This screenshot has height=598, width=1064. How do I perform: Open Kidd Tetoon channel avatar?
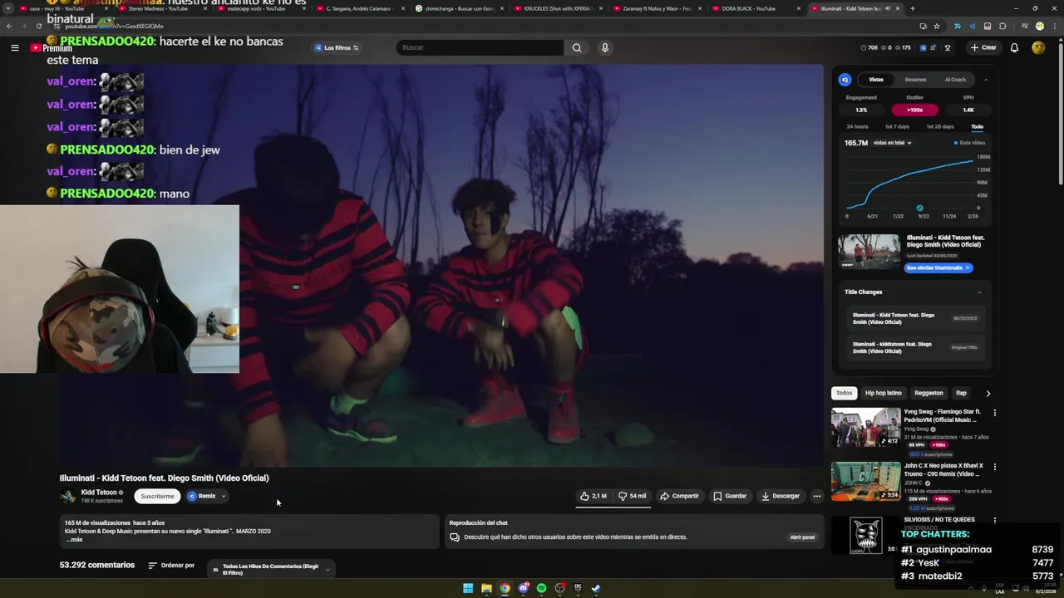tap(68, 497)
